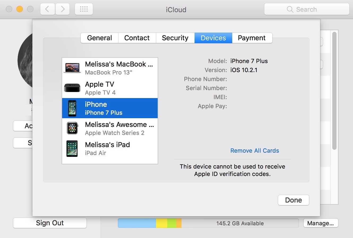Click the iPad Air device icon

(x=72, y=149)
